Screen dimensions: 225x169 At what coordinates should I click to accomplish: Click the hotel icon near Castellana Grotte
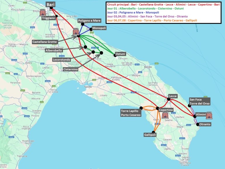point(75,31)
